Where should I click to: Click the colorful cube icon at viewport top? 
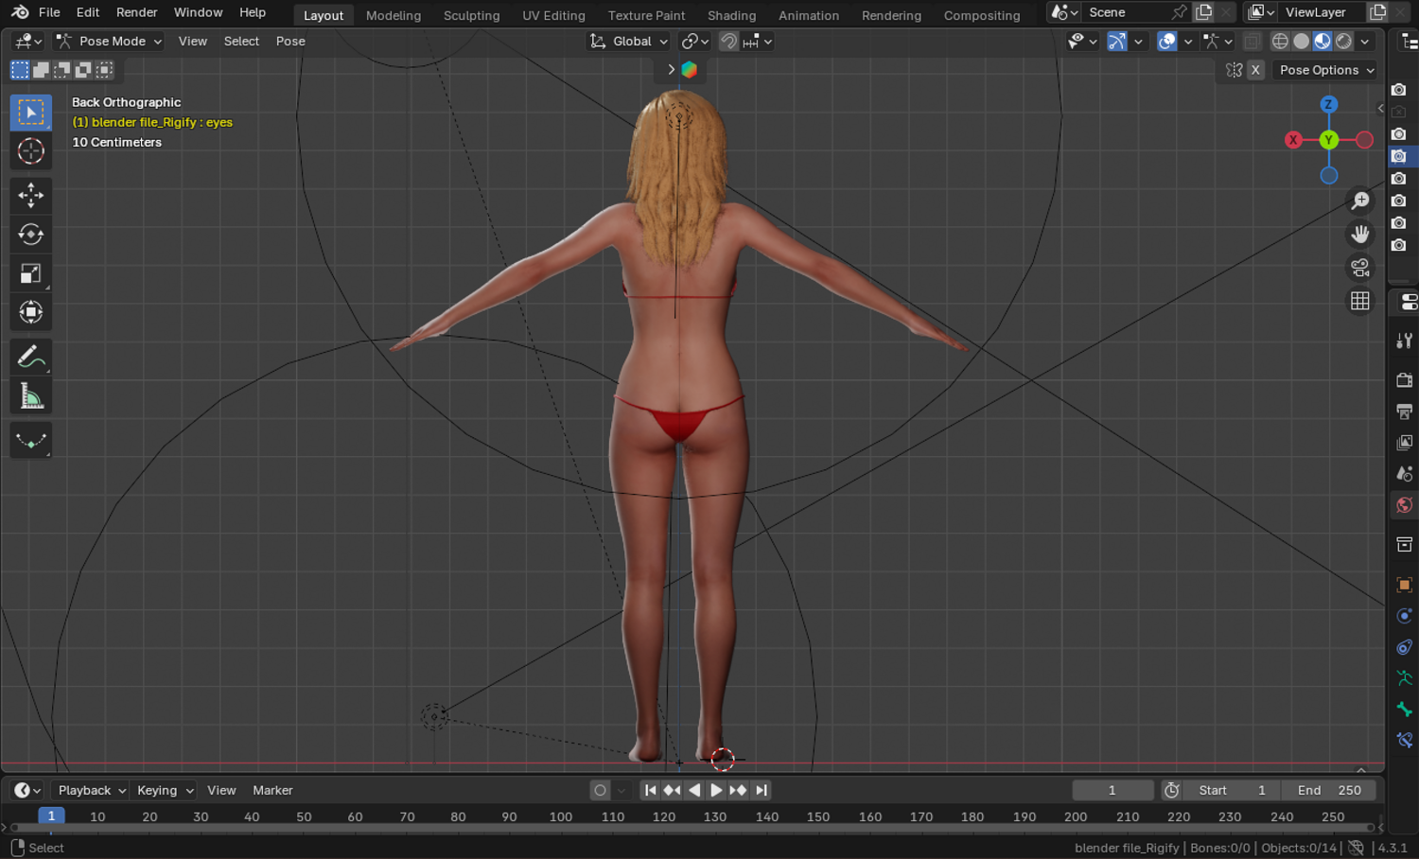(690, 69)
